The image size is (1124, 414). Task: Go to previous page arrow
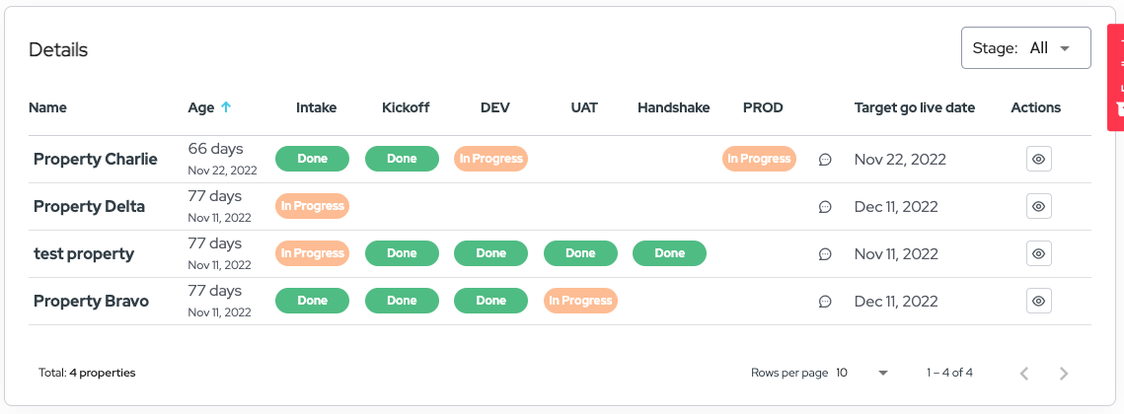click(x=1024, y=374)
